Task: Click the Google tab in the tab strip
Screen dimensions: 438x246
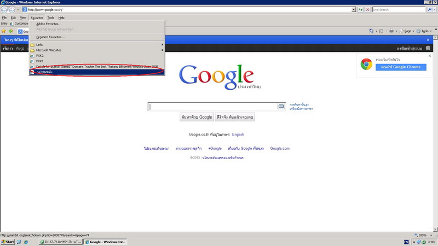Action: coord(24,31)
